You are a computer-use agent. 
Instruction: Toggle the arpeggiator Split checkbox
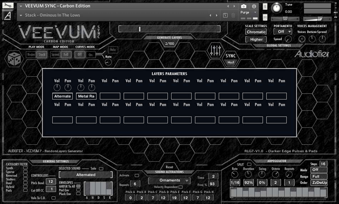coord(249,164)
